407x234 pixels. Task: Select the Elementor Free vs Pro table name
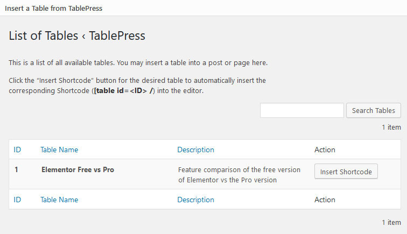[x=78, y=169]
